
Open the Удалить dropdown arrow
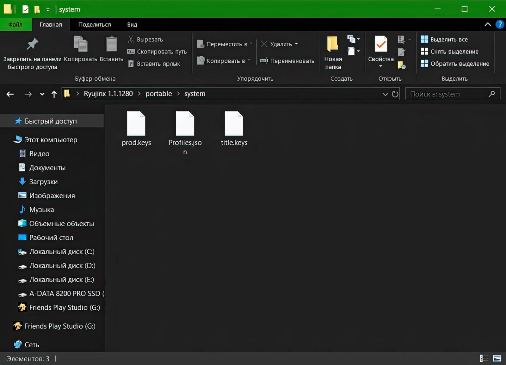pyautogui.click(x=296, y=44)
